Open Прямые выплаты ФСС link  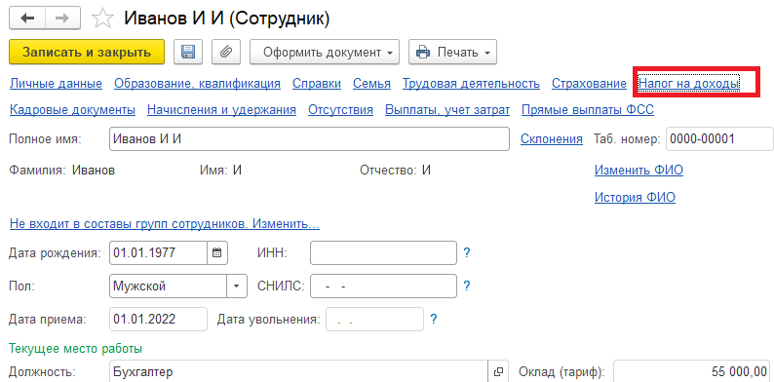click(x=588, y=109)
